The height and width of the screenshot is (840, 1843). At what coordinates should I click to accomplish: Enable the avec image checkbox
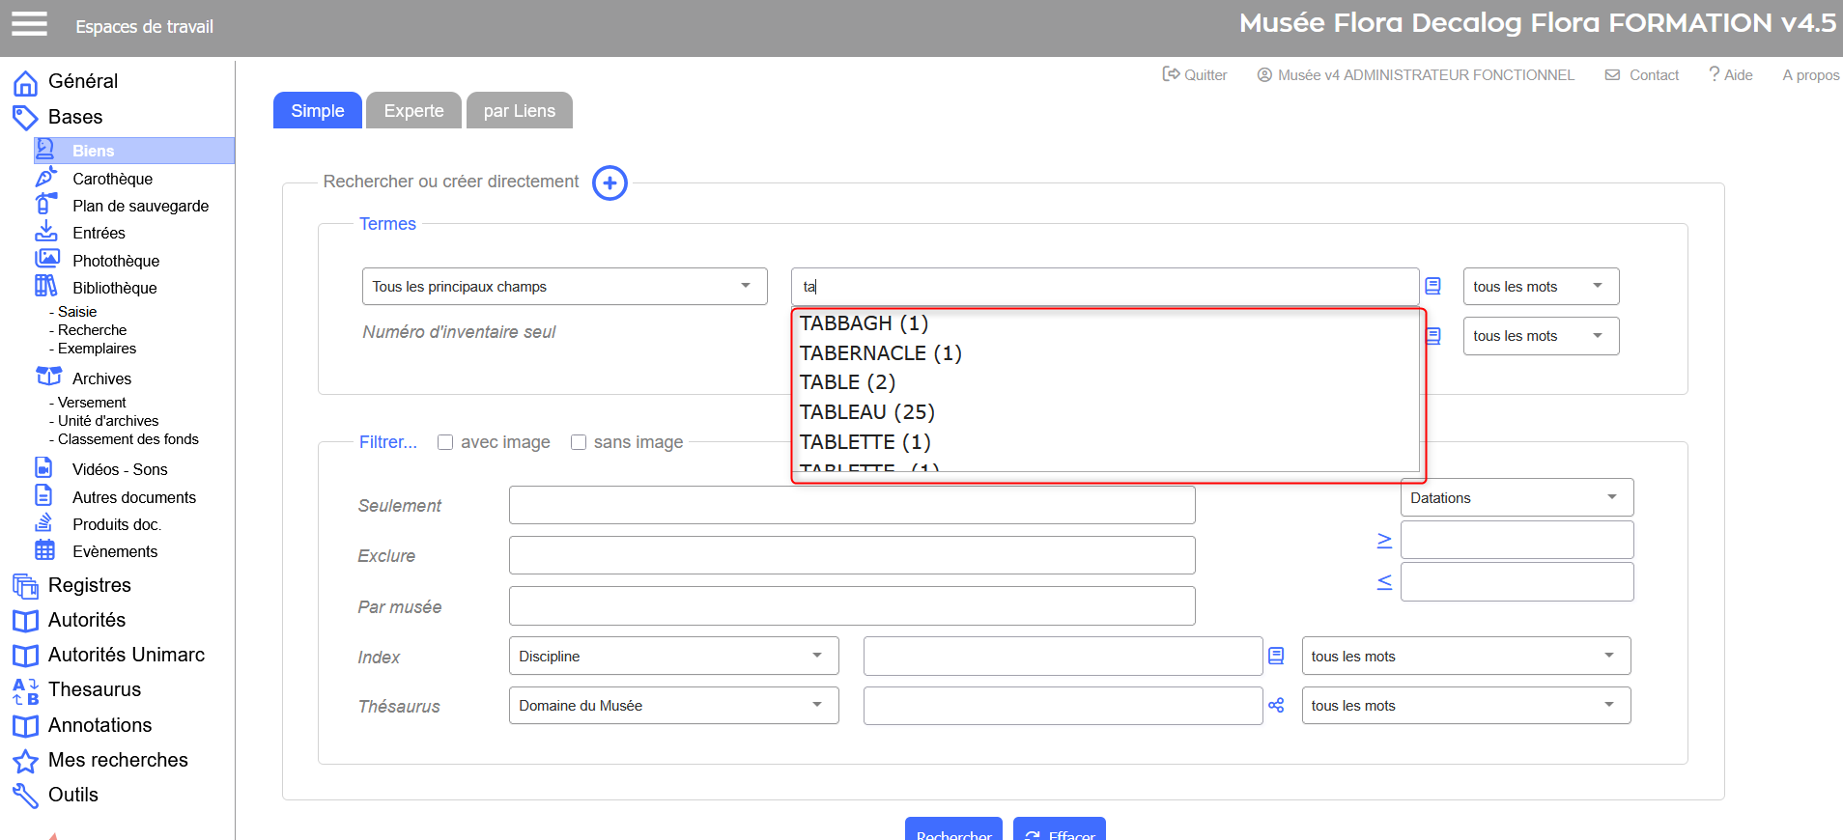click(x=445, y=442)
